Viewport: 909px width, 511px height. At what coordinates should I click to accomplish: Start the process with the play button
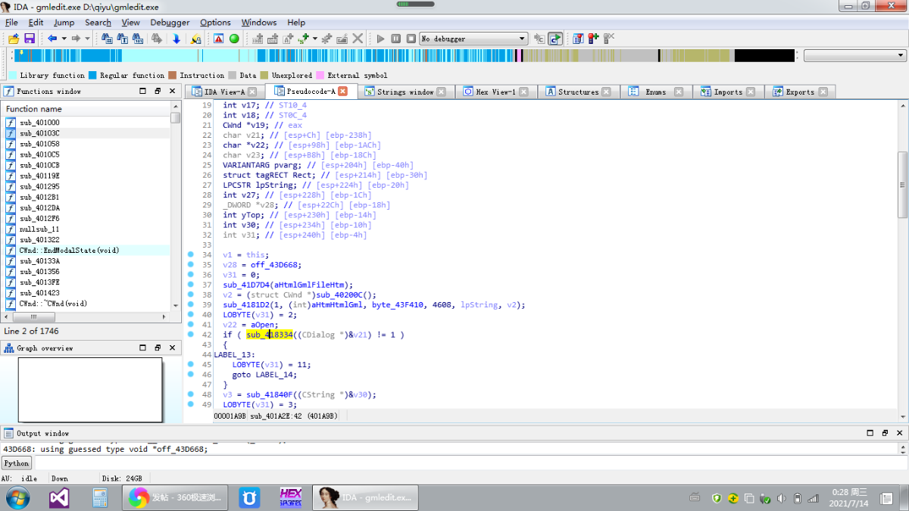coord(380,39)
